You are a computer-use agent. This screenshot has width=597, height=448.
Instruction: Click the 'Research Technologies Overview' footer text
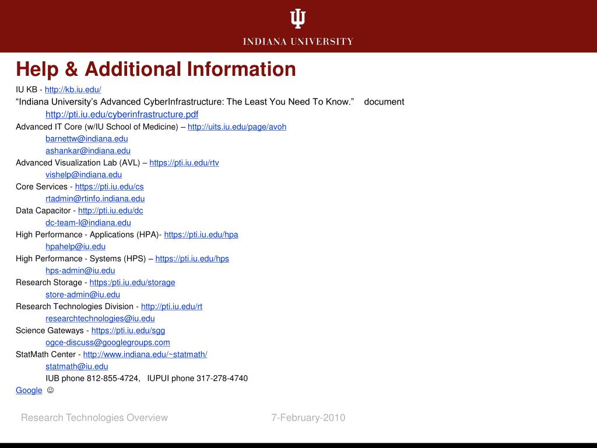(94, 418)
